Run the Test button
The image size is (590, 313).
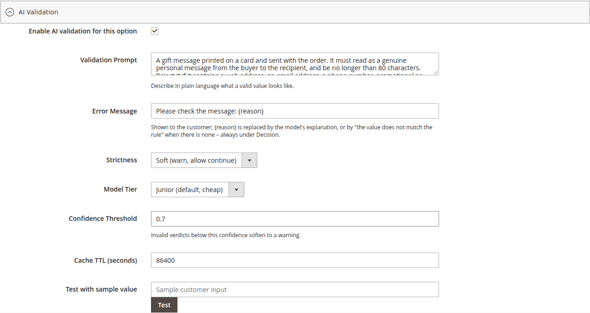click(164, 305)
